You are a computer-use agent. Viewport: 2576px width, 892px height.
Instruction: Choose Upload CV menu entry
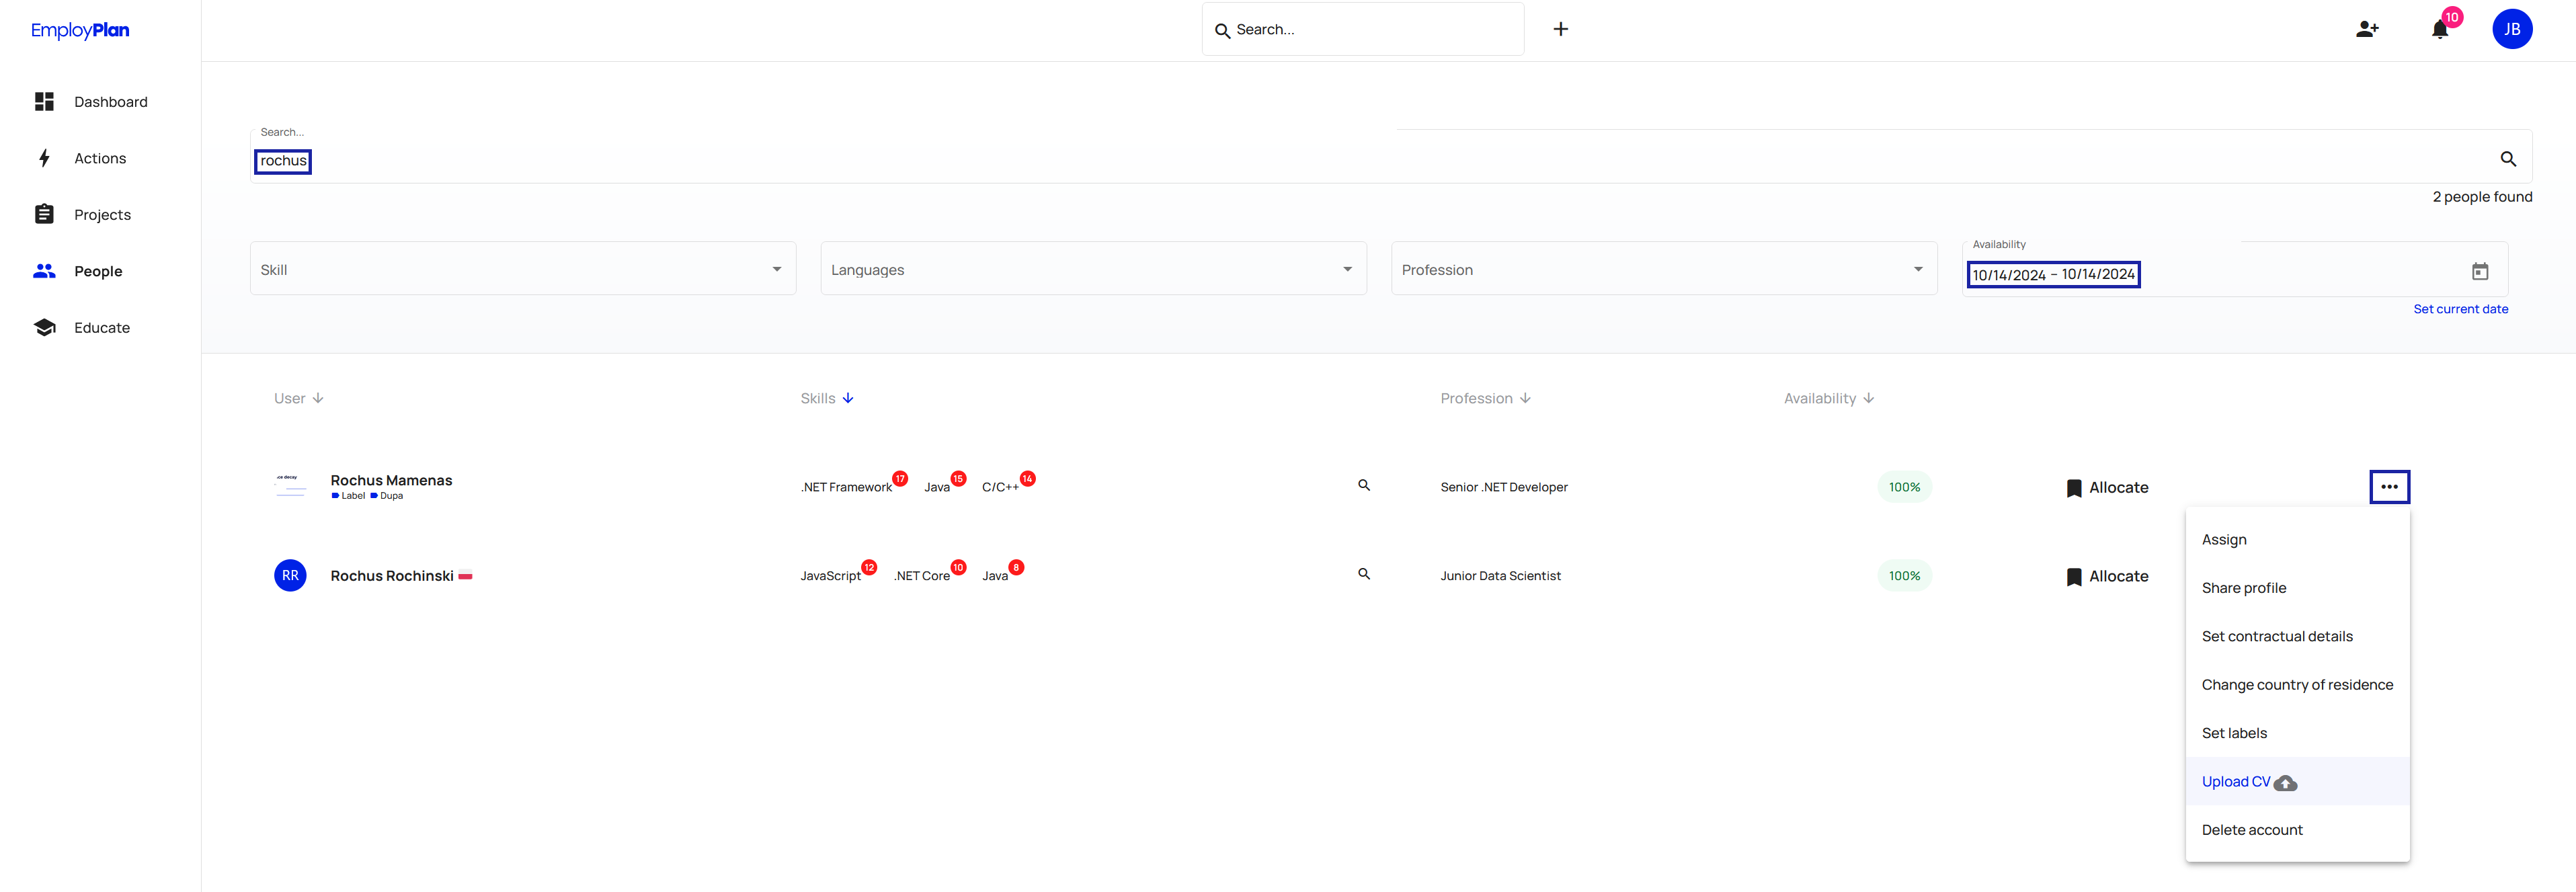tap(2297, 782)
